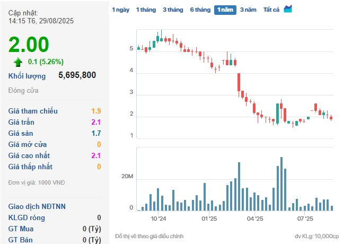This screenshot has width=352, height=244.
Task: Click the large green candlestick near 2.5
Action: click(x=277, y=113)
